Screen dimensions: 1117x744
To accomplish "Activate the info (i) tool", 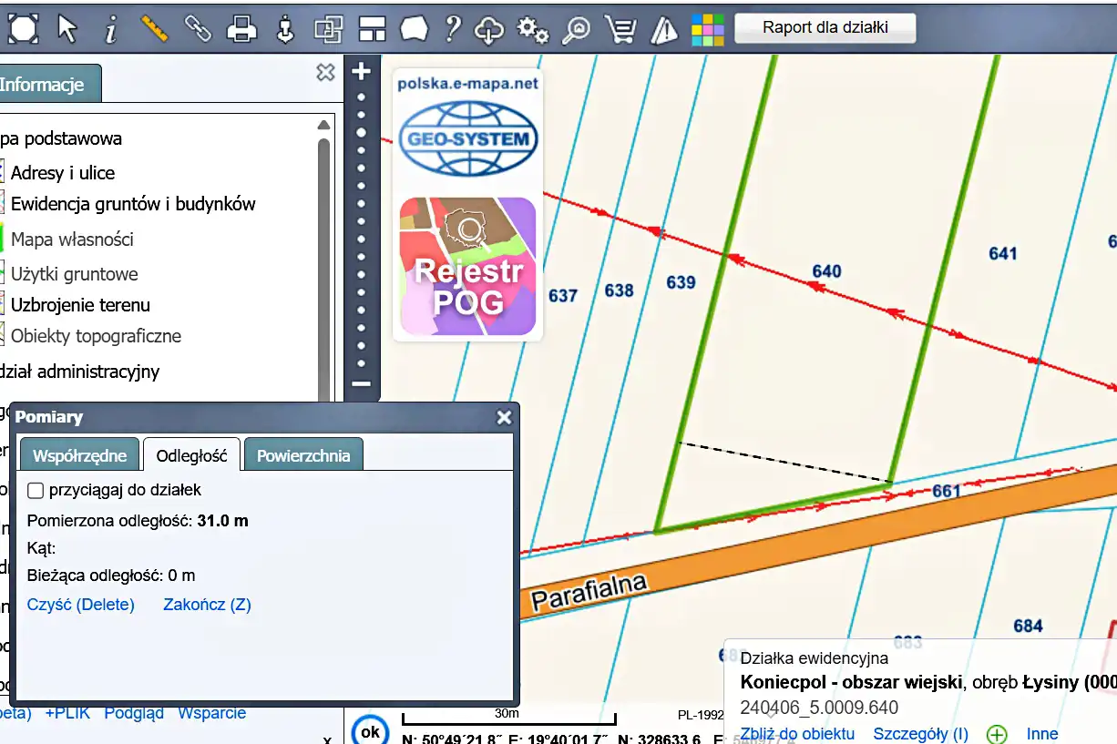I will [x=111, y=29].
